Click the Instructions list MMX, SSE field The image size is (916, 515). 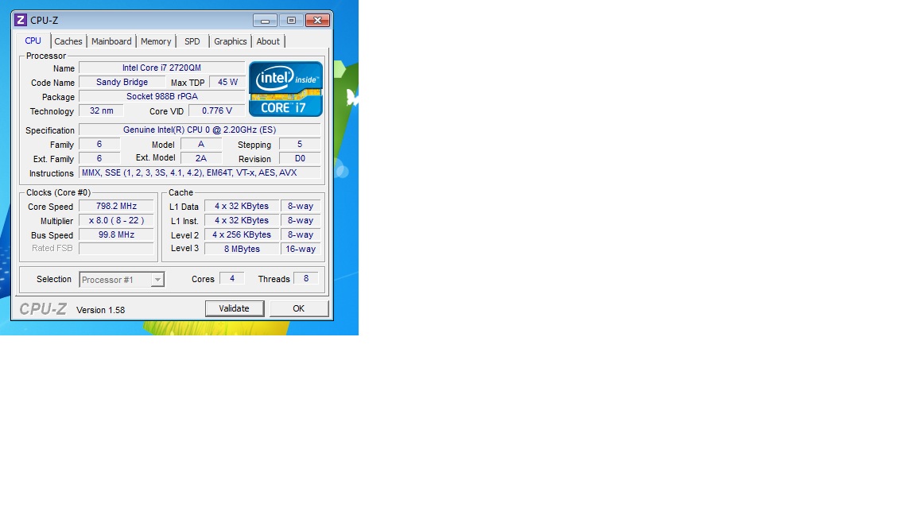pos(200,172)
